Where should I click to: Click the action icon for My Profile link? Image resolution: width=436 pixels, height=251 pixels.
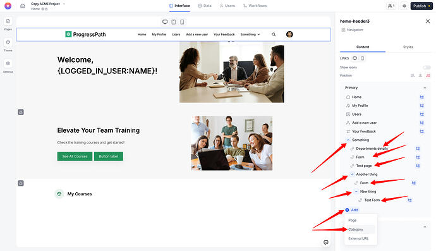click(x=422, y=106)
